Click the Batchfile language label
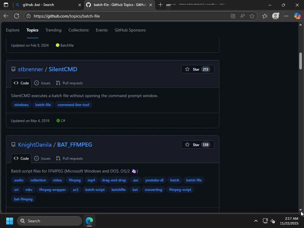Viewport: 304px width, 228px height. pyautogui.click(x=65, y=45)
